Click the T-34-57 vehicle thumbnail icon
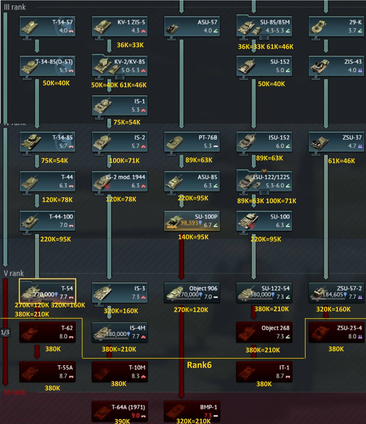This screenshot has width=366, height=424. coord(30,26)
